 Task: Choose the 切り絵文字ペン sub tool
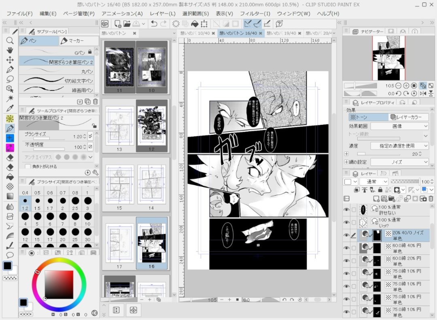click(x=57, y=81)
